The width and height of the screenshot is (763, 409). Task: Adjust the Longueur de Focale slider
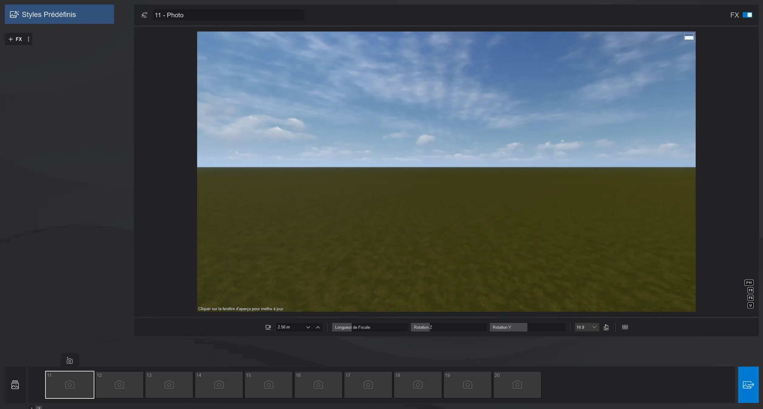[x=369, y=327]
